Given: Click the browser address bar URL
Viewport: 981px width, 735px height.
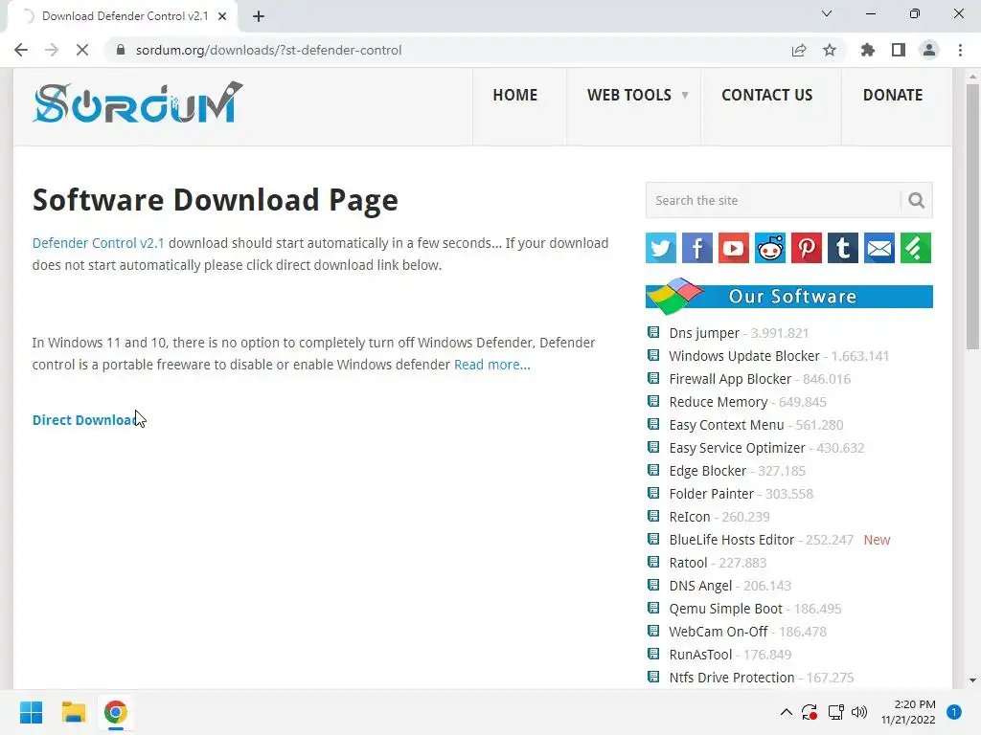Looking at the screenshot, I should coord(268,50).
